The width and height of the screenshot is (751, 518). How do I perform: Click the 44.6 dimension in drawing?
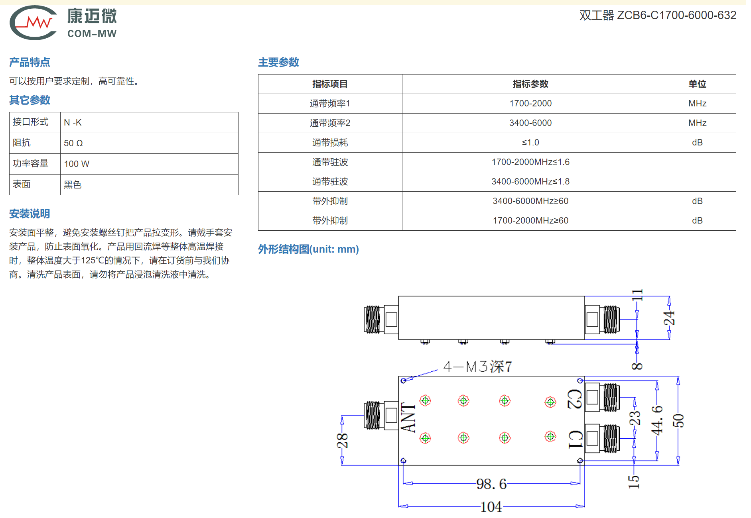[x=657, y=420]
